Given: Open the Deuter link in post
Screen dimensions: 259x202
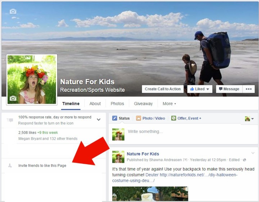Looking at the screenshot, I should [152, 175].
